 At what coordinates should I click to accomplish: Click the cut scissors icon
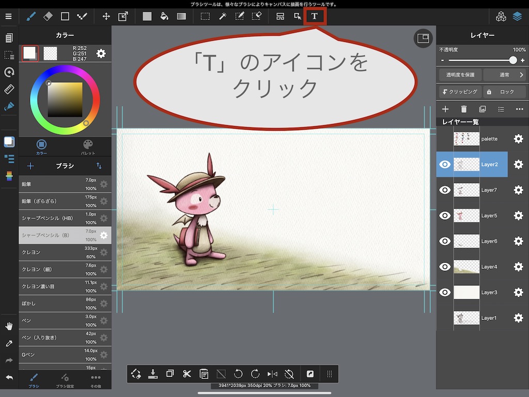(x=187, y=374)
